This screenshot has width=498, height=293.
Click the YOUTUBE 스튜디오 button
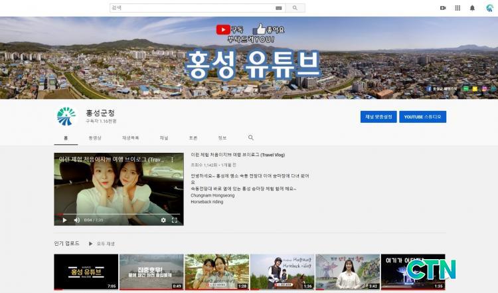(x=422, y=117)
